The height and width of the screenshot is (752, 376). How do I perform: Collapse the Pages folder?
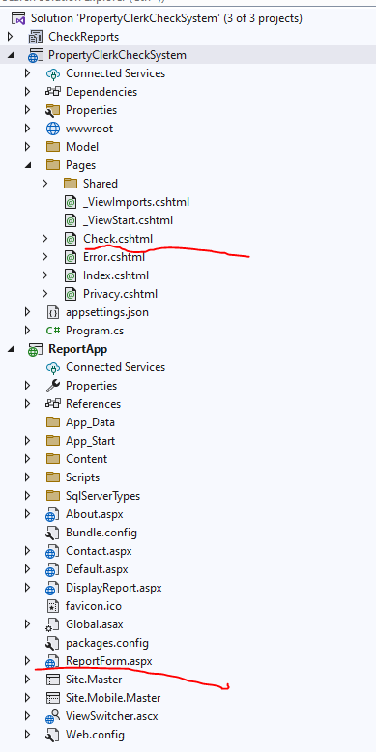[x=28, y=165]
